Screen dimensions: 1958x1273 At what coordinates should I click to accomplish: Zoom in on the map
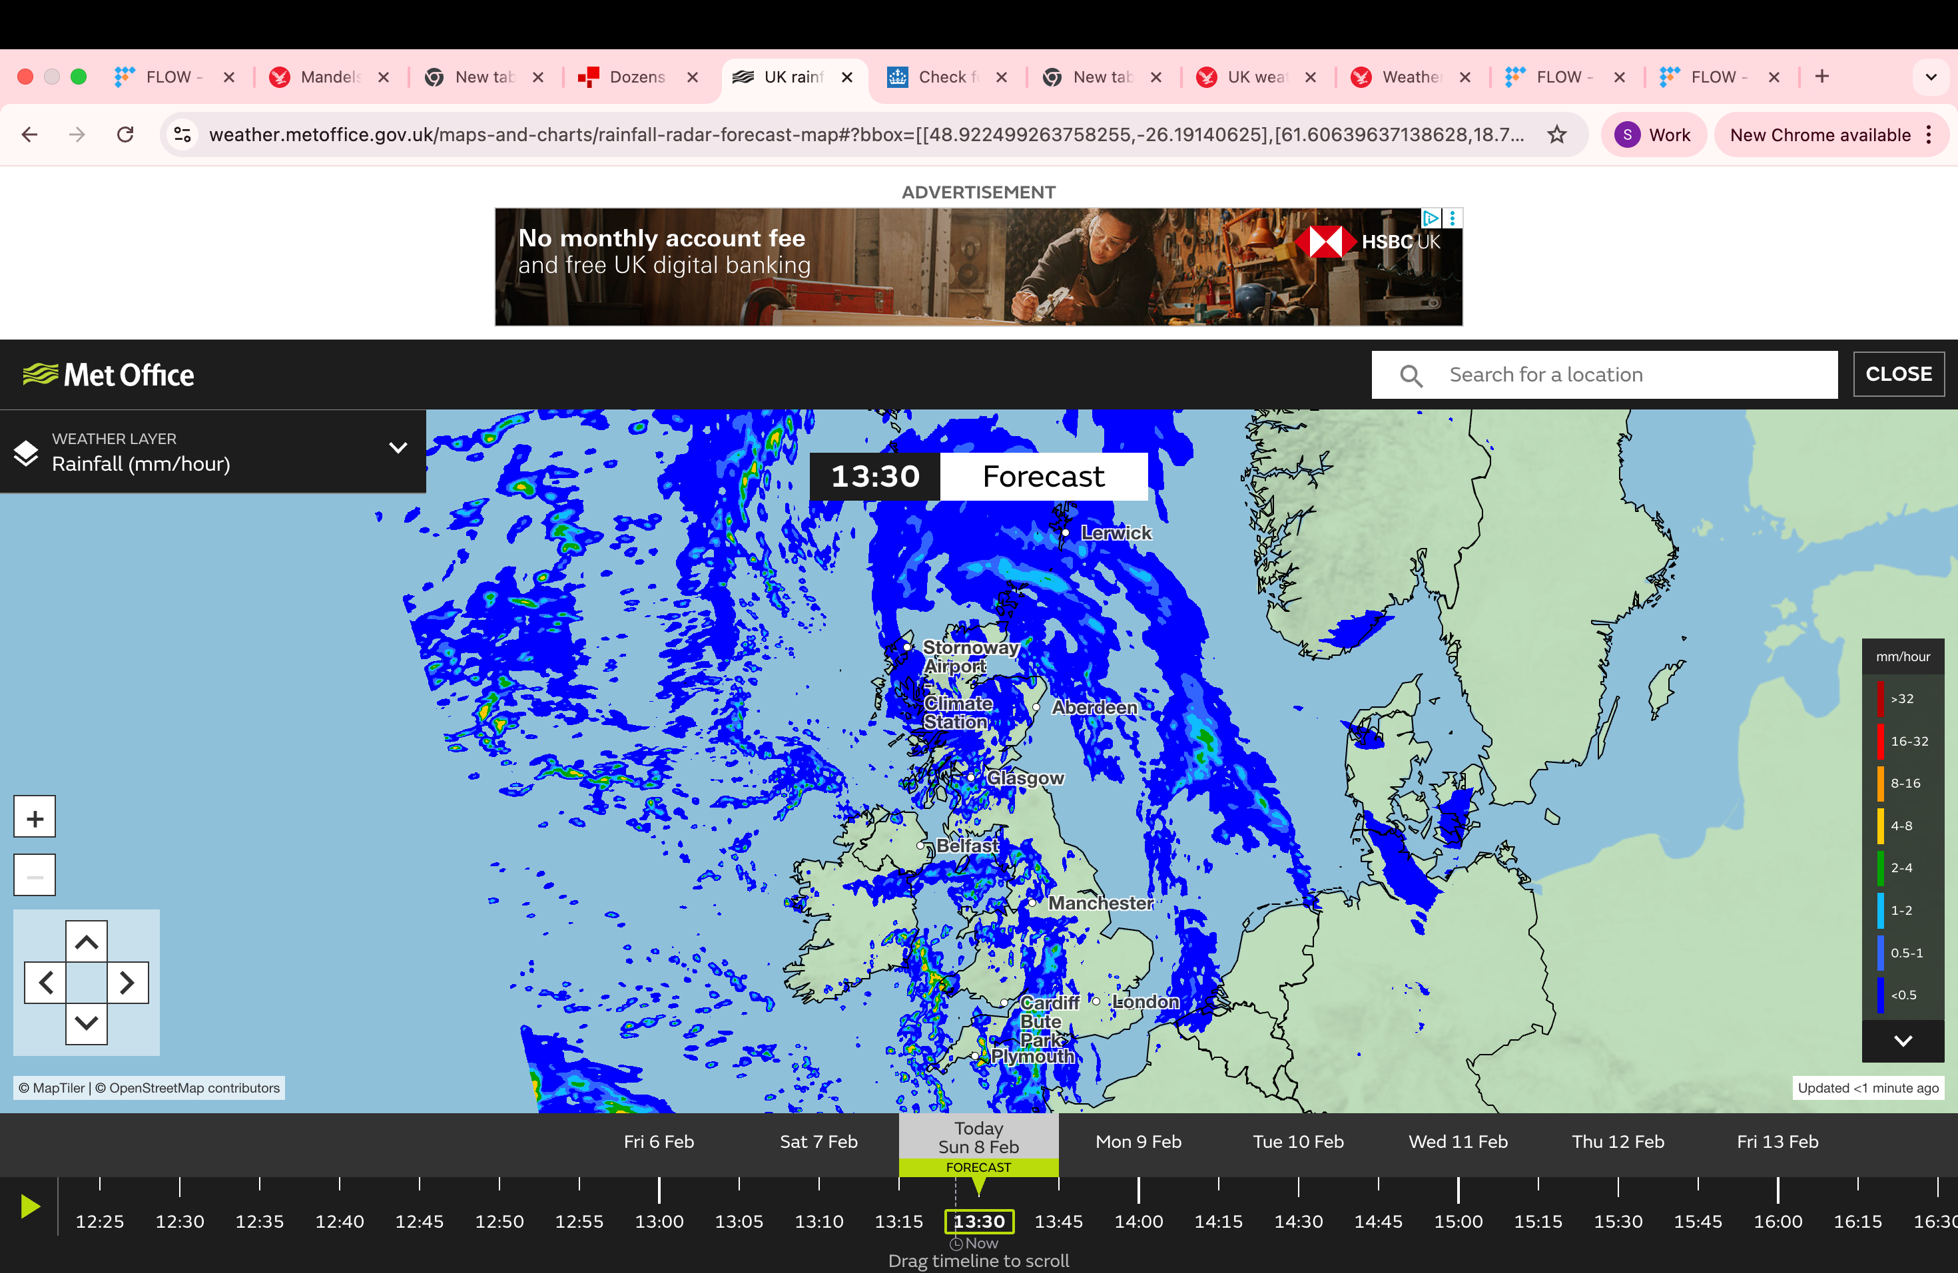point(34,816)
